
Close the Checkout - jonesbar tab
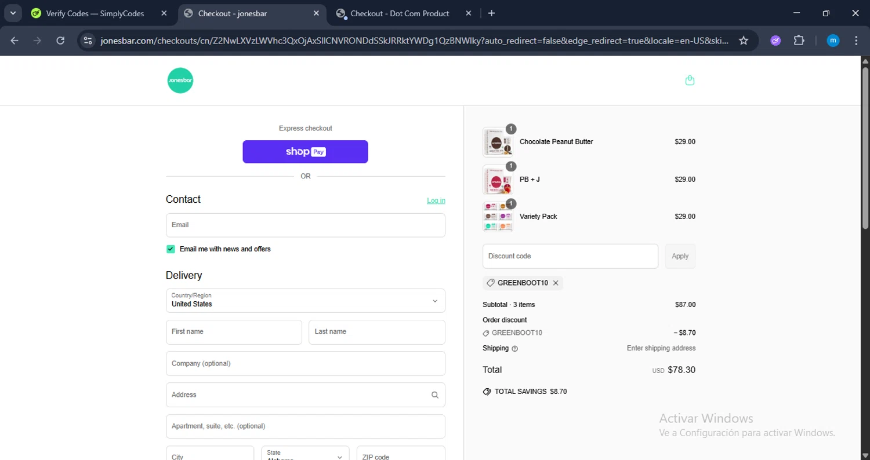point(316,13)
